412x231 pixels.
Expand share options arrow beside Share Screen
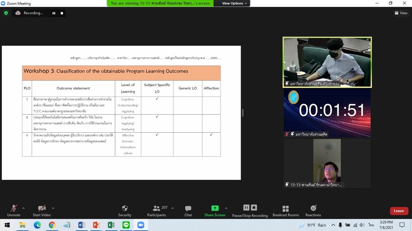pos(226,208)
